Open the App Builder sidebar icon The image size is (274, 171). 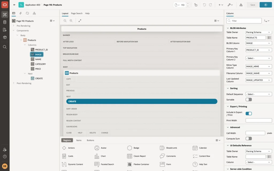[5, 15]
